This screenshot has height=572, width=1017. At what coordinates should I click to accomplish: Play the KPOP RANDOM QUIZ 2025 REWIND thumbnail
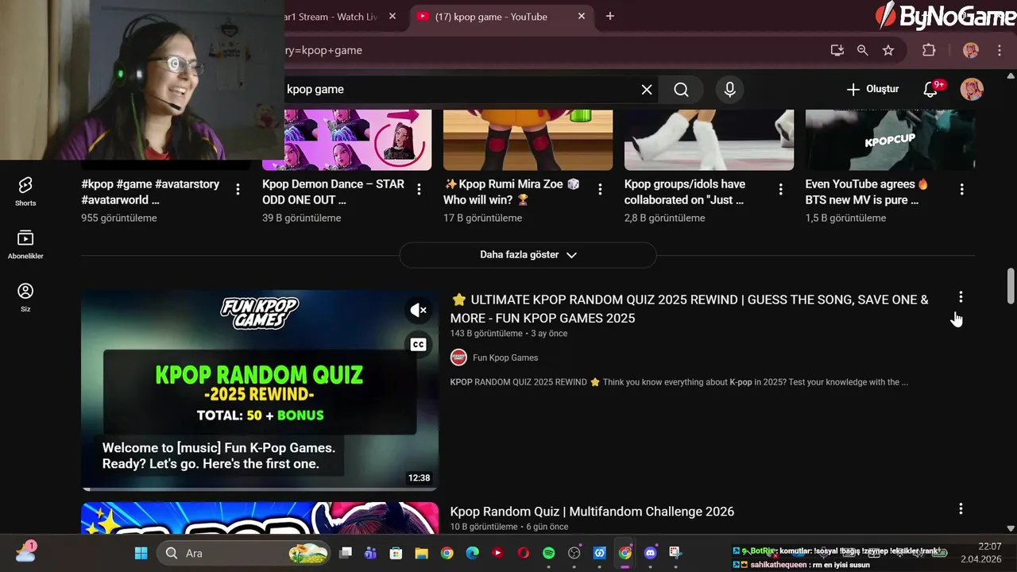tap(260, 389)
